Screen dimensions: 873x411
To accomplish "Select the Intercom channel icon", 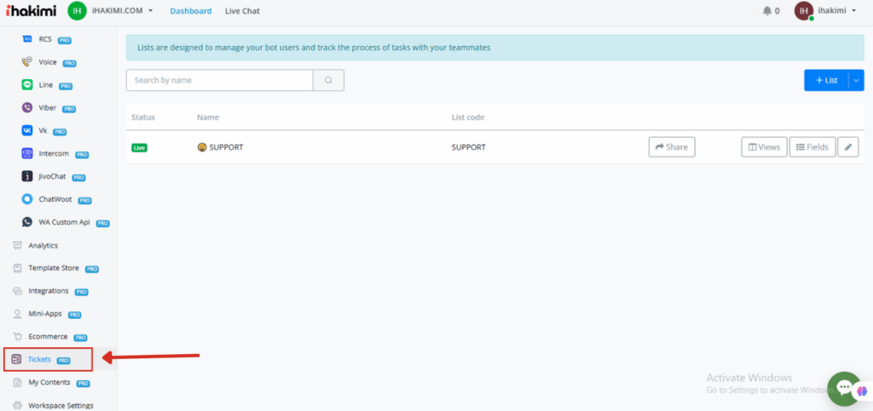I will [x=28, y=154].
